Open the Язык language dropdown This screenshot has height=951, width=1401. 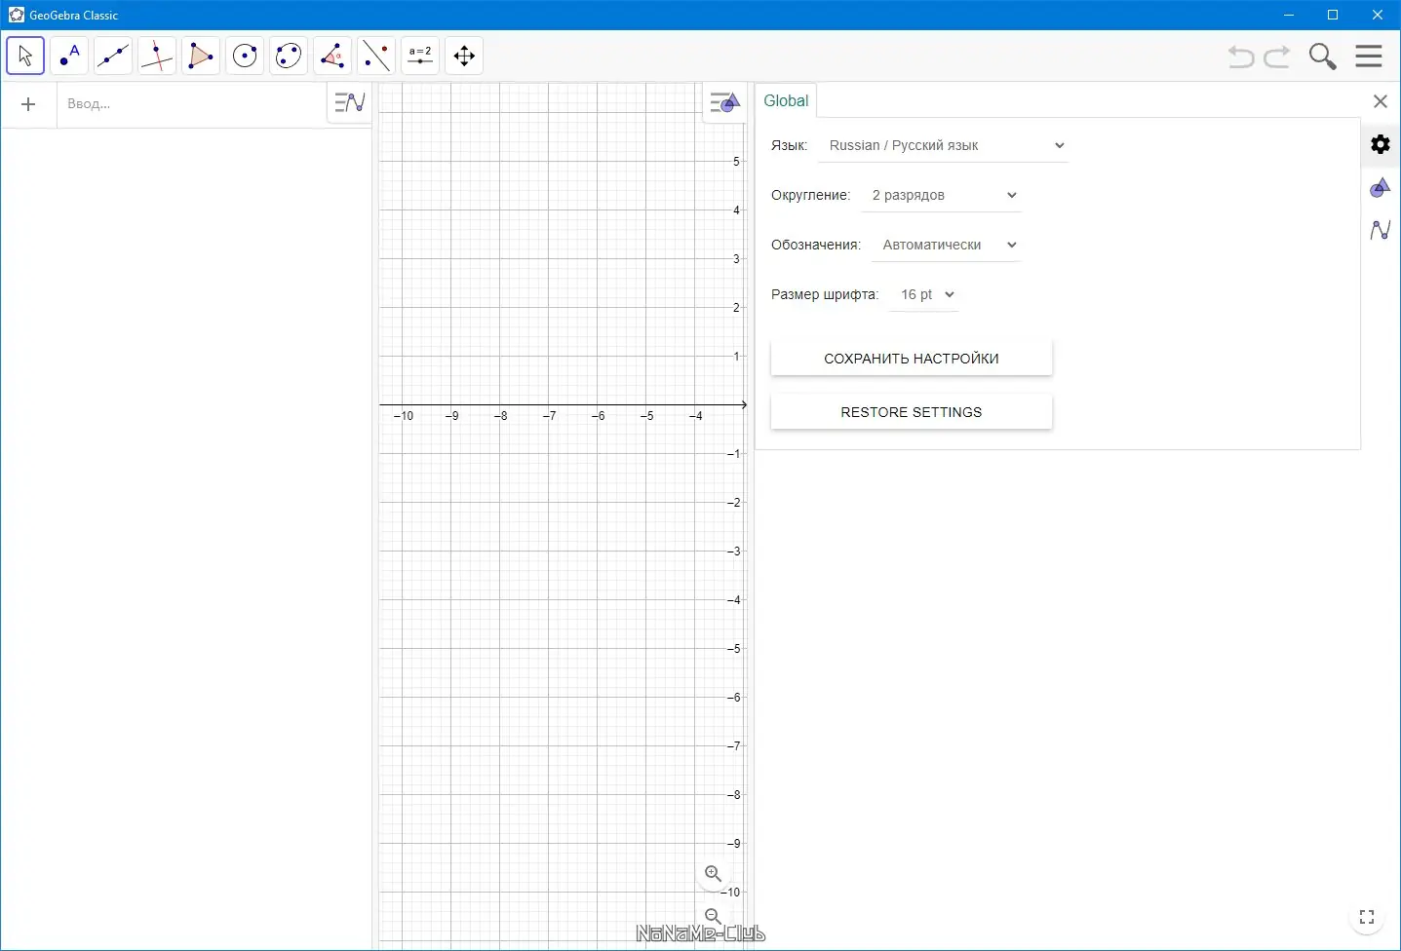944,146
